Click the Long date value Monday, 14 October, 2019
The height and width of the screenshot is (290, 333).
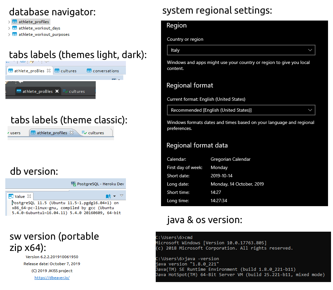237,184
